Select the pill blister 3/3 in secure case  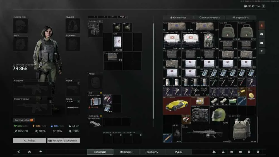[107, 108]
